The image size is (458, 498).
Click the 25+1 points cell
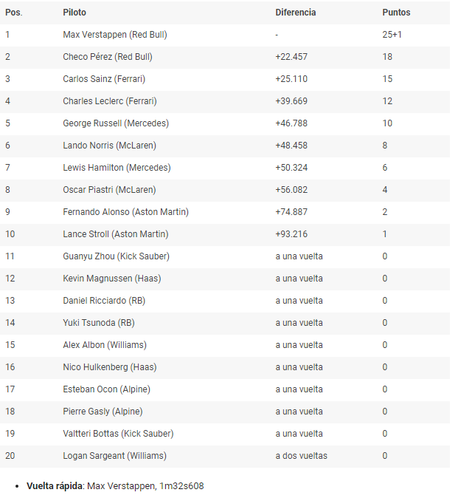[392, 35]
